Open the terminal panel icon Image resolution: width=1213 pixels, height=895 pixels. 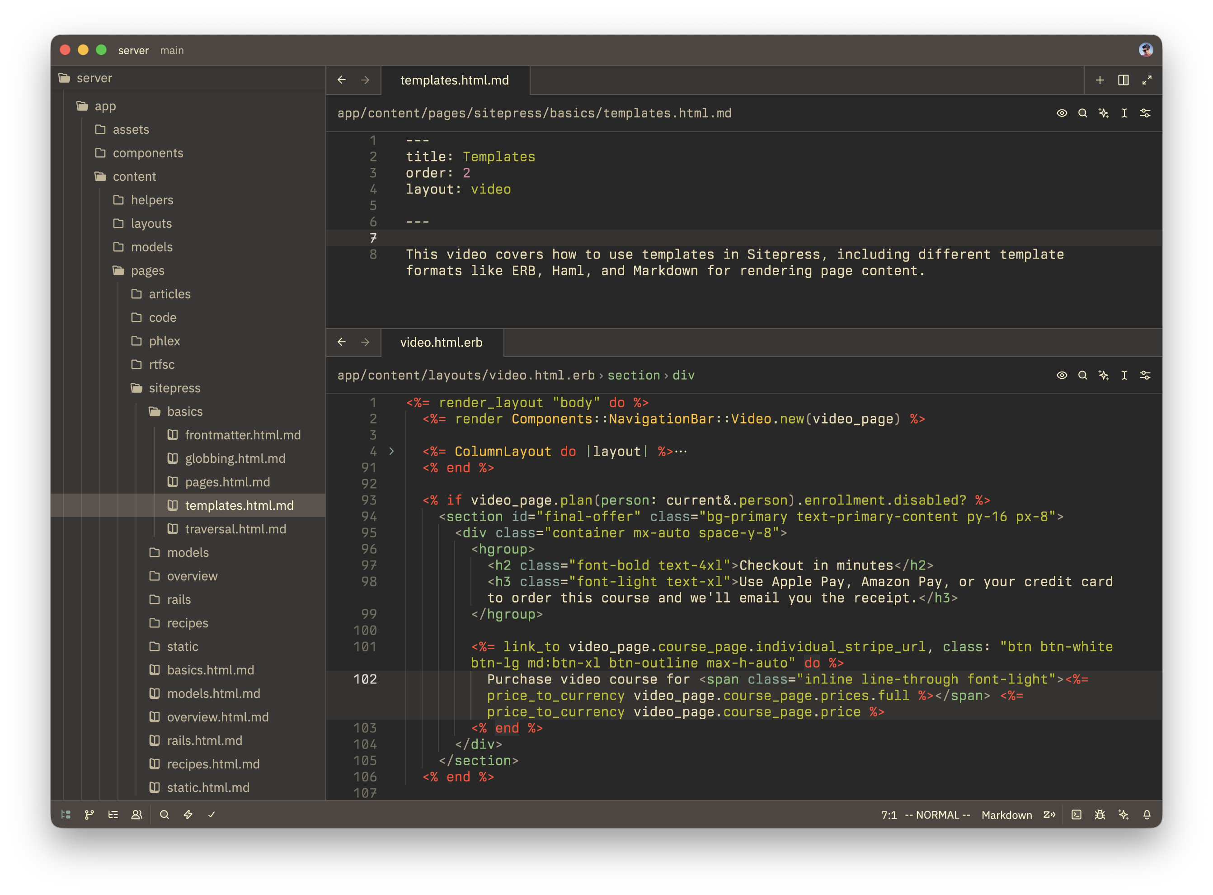coord(1077,814)
